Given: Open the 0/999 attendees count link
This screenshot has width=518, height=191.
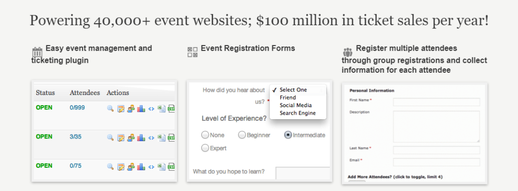Looking at the screenshot, I should (x=77, y=108).
